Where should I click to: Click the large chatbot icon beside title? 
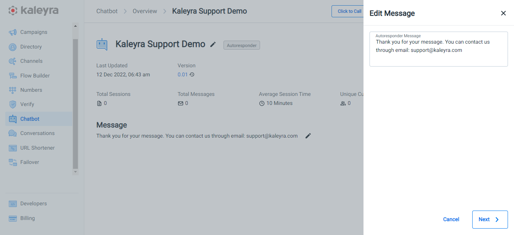(102, 44)
